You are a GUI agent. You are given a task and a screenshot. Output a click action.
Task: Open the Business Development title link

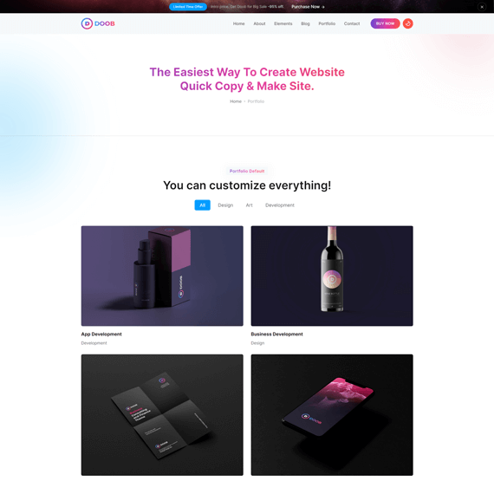[x=277, y=334]
